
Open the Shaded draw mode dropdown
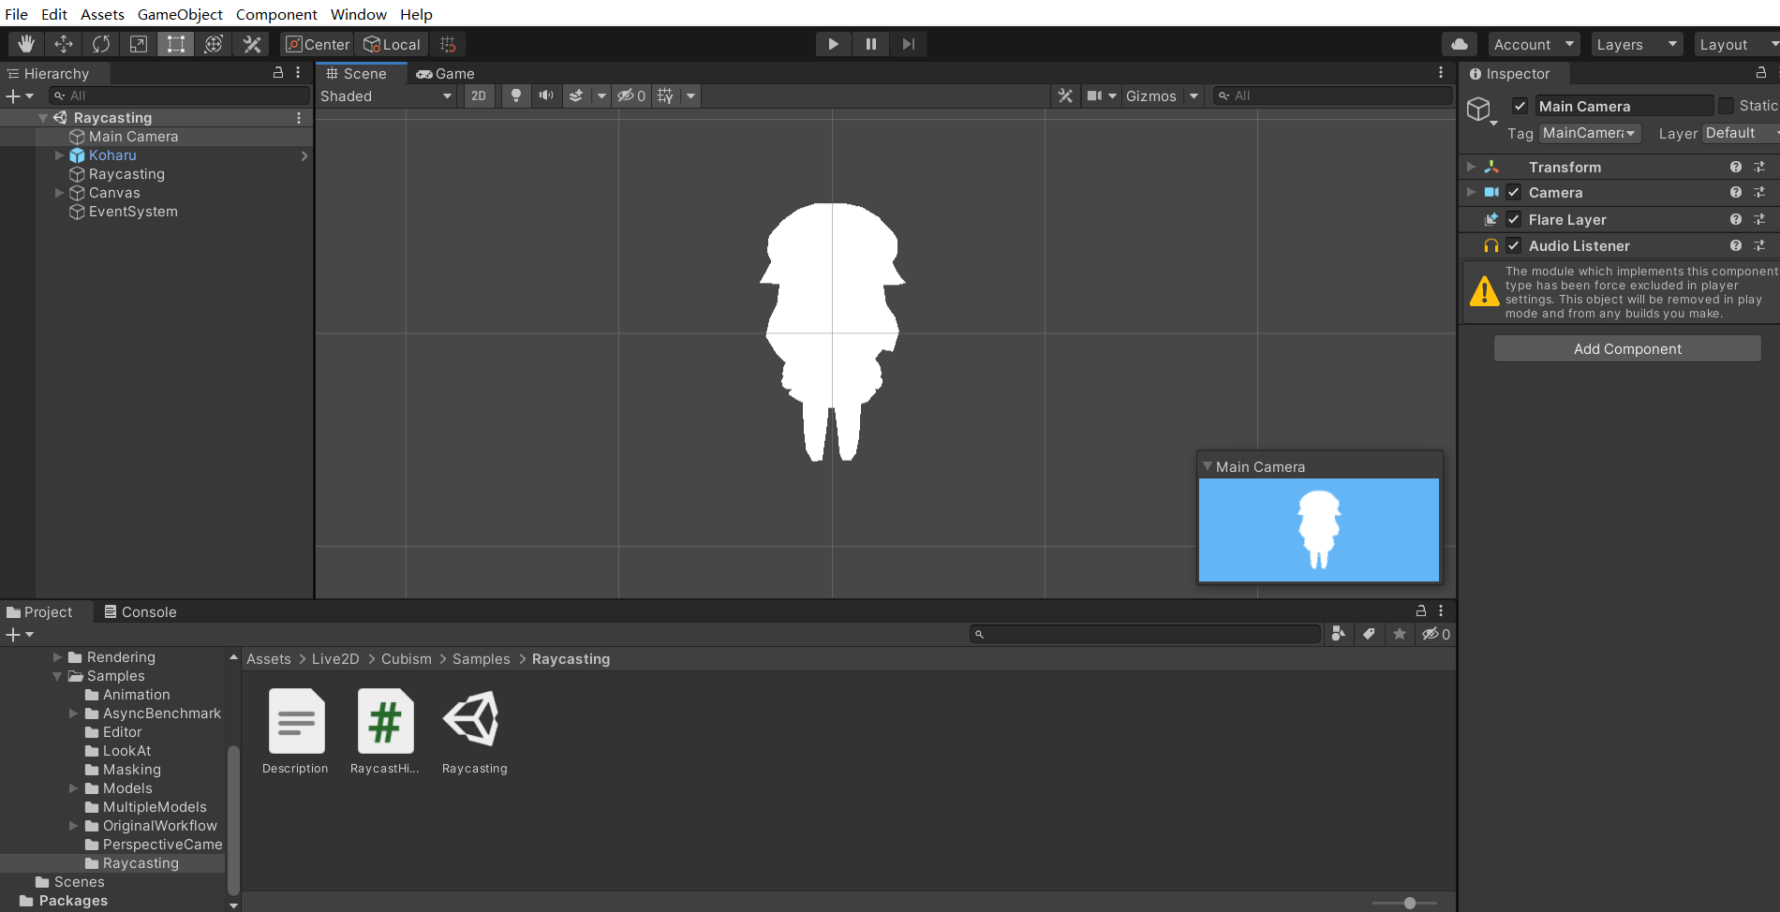click(386, 96)
